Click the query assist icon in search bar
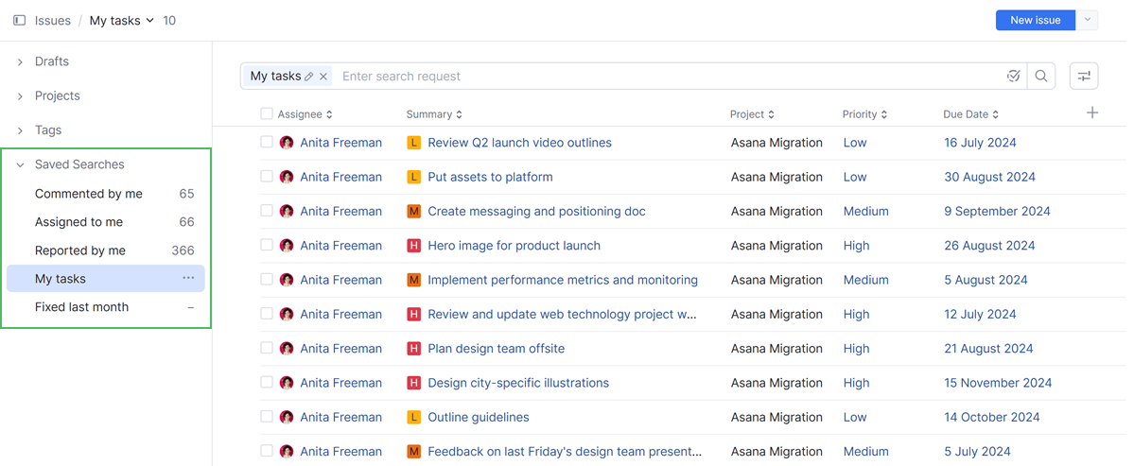The height and width of the screenshot is (466, 1134). [x=1013, y=77]
